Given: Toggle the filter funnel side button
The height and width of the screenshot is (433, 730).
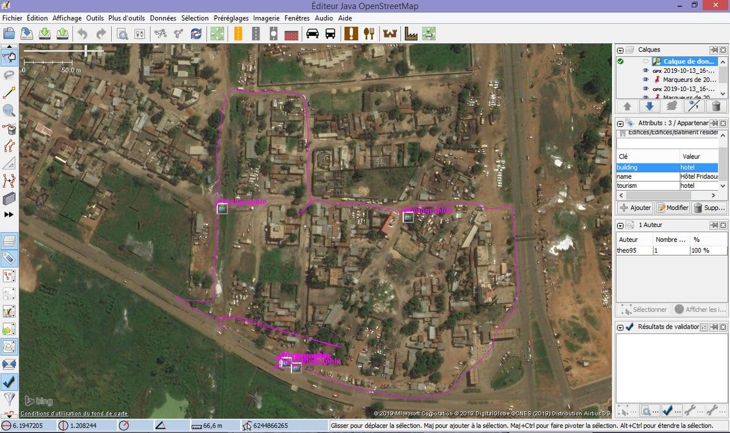Looking at the screenshot, I should coord(10,400).
